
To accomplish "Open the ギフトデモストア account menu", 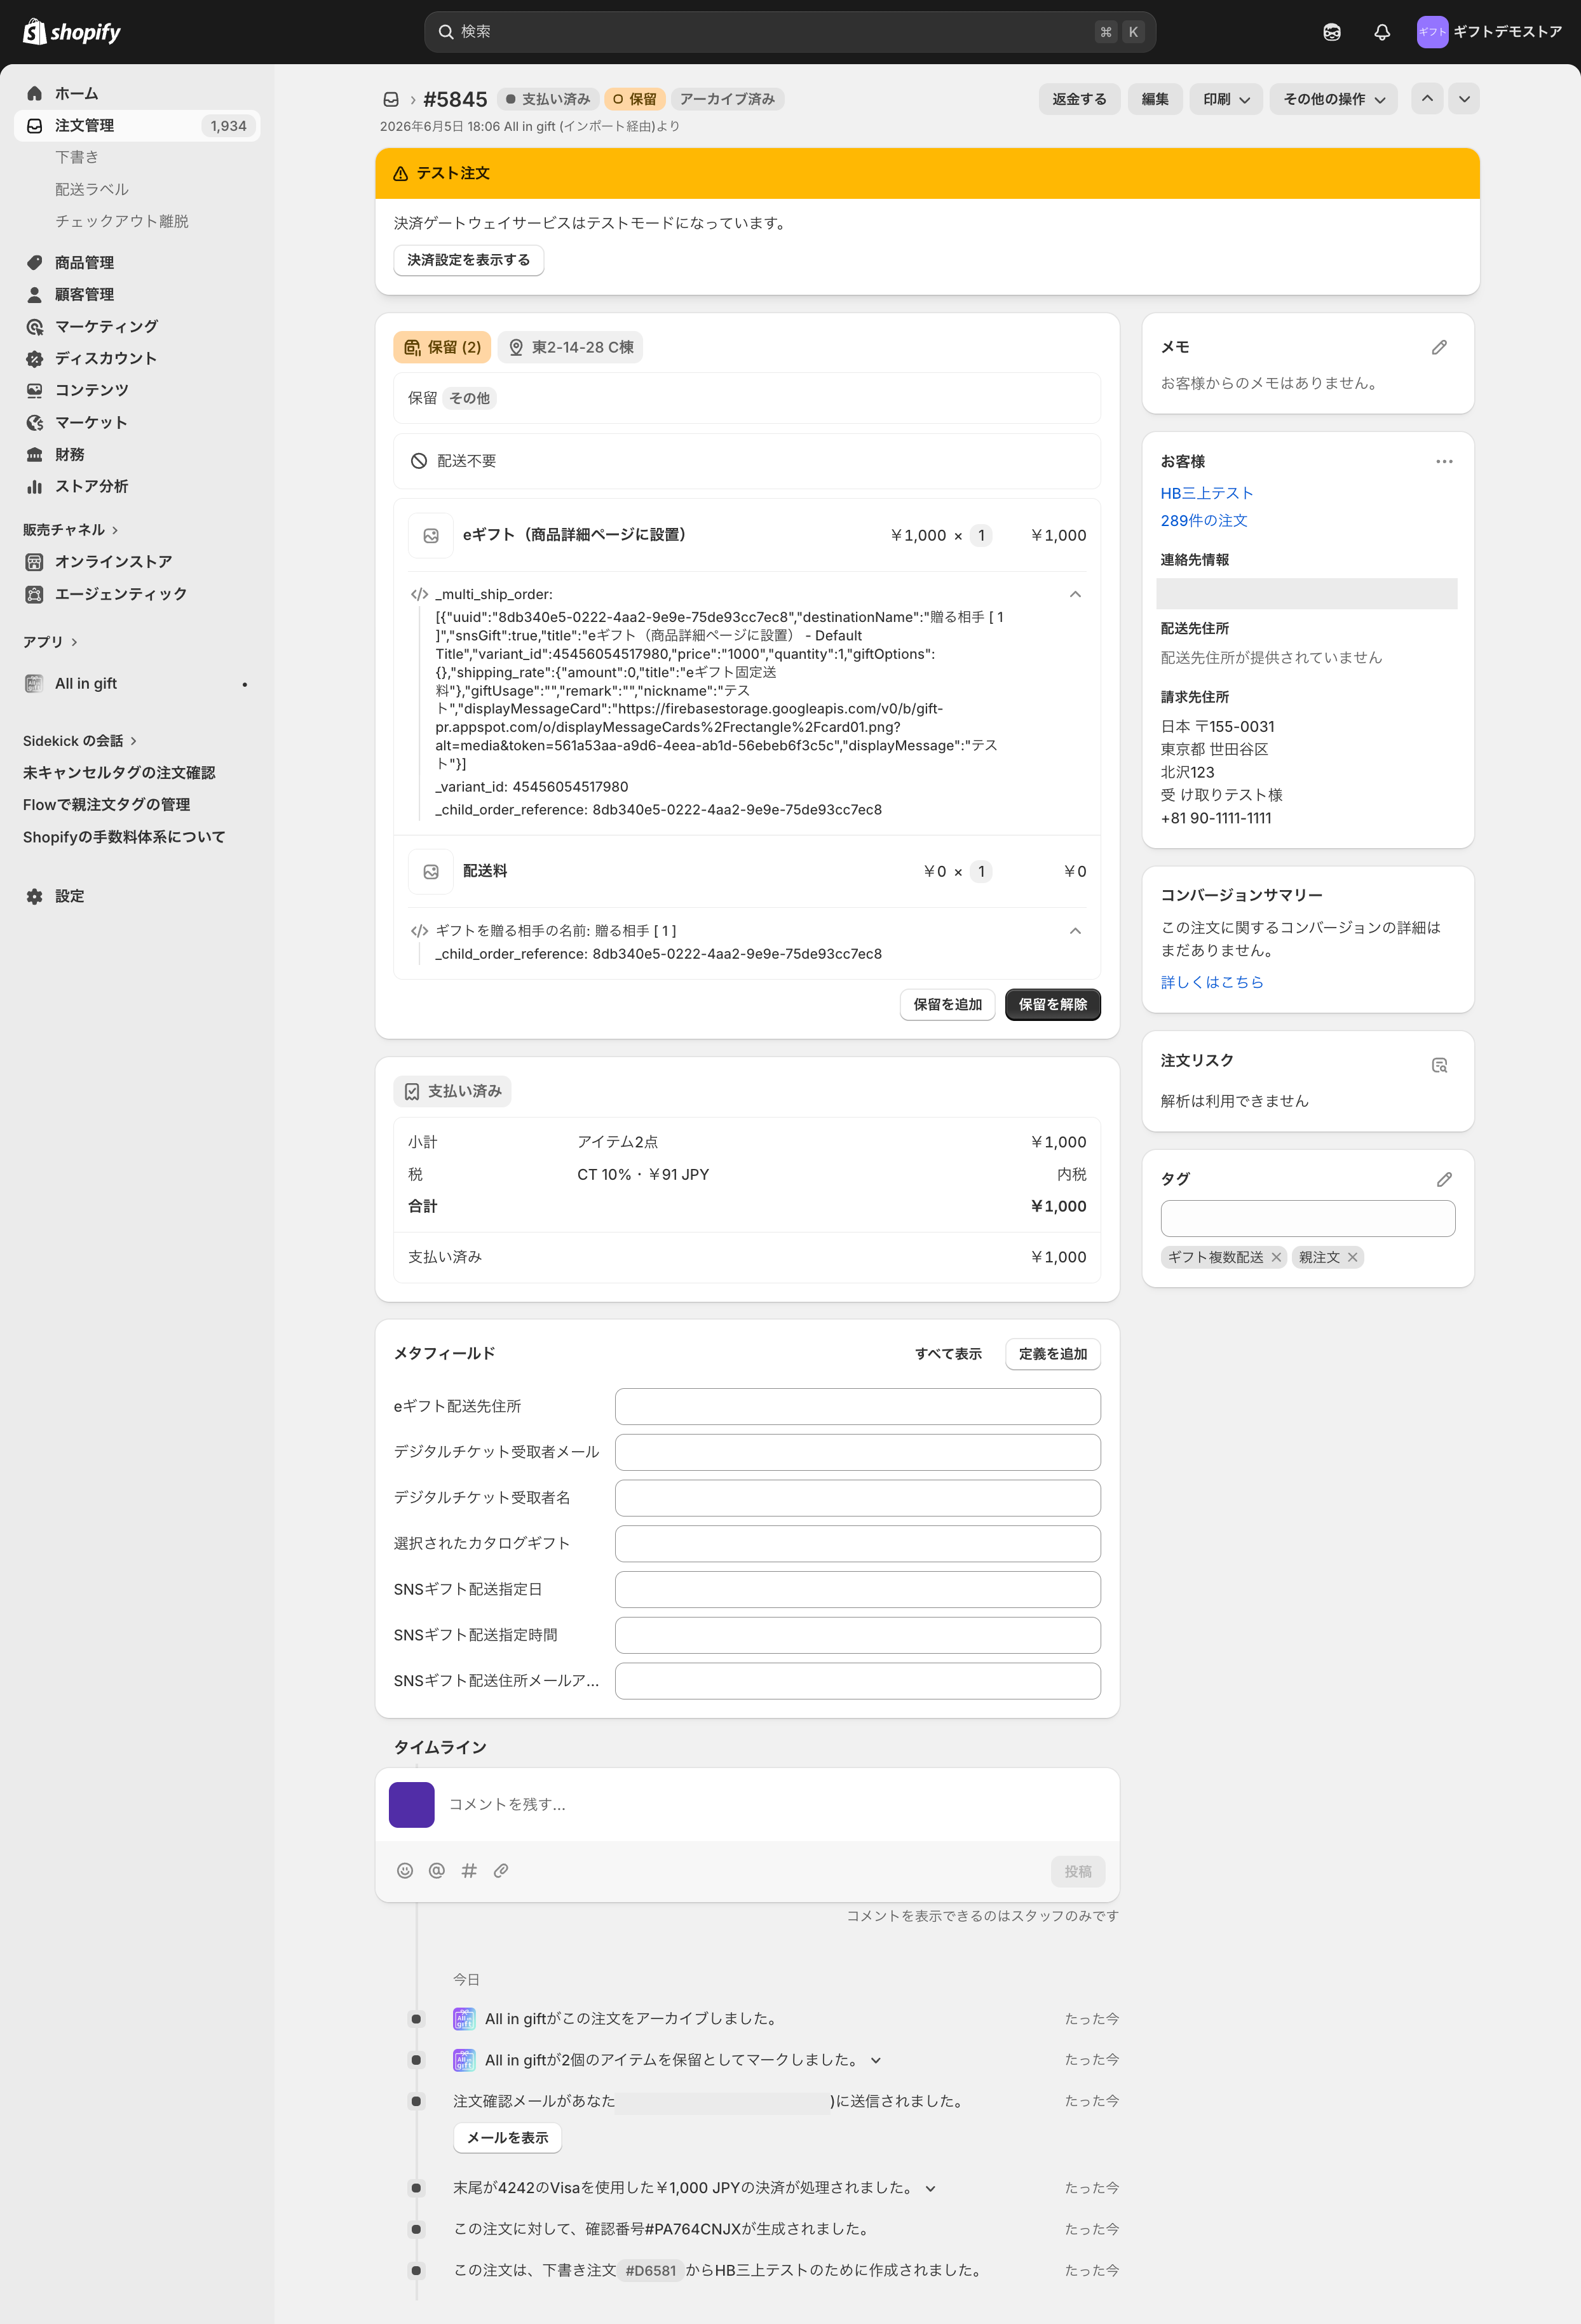I will click(1489, 32).
